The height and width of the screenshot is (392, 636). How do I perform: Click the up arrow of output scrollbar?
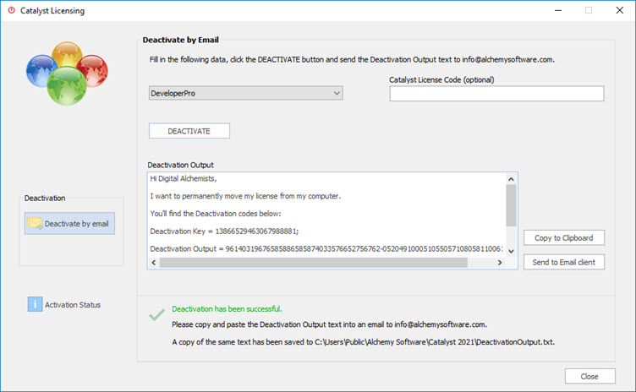pyautogui.click(x=511, y=179)
